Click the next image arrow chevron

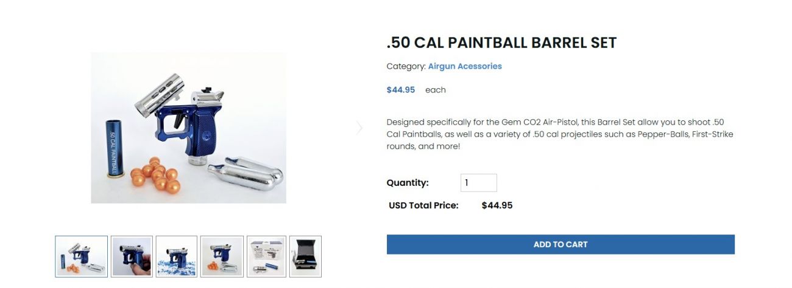359,128
